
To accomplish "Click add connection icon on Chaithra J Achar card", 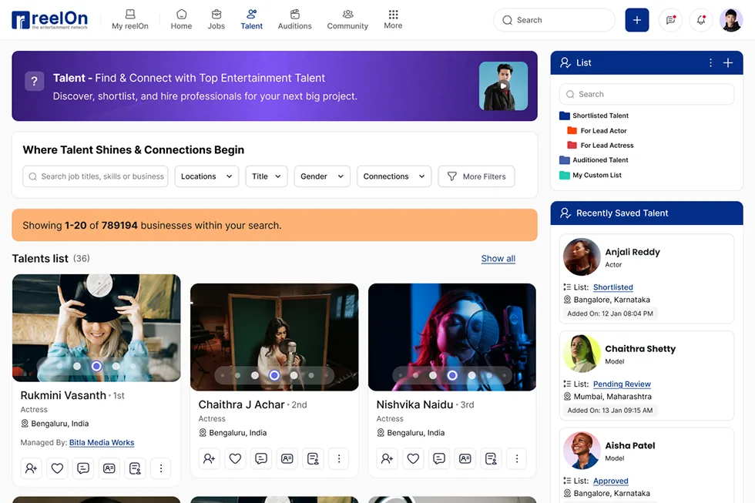I will click(209, 458).
